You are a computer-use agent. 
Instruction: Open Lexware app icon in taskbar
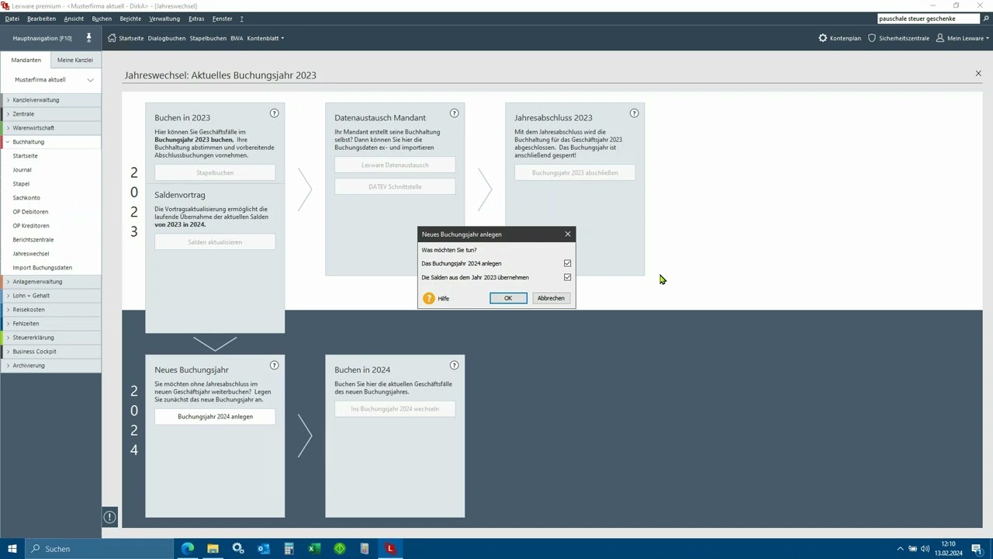(x=390, y=549)
